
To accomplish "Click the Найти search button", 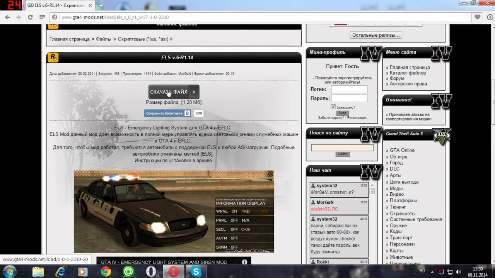I will pyautogui.click(x=342, y=154).
